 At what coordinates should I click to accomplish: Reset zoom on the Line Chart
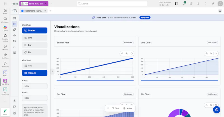pos(216,53)
